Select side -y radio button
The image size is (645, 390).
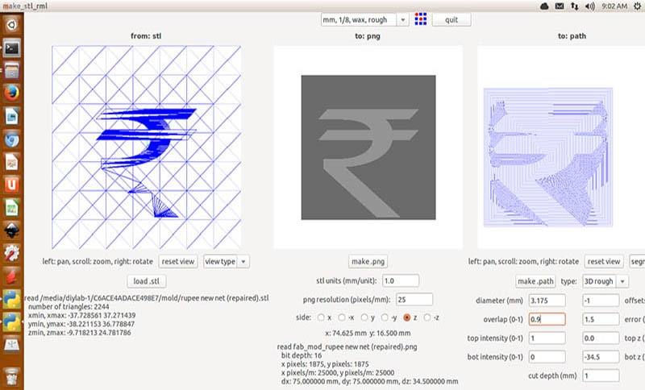tap(385, 317)
